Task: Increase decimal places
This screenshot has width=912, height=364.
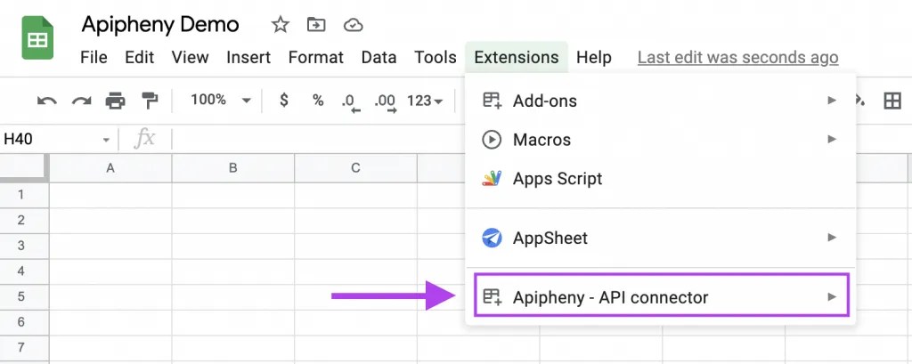Action: coord(386,102)
